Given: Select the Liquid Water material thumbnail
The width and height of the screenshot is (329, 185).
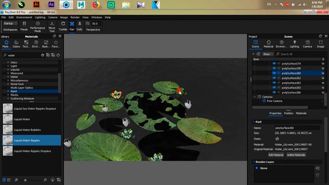Looking at the screenshot, I should [8, 119].
